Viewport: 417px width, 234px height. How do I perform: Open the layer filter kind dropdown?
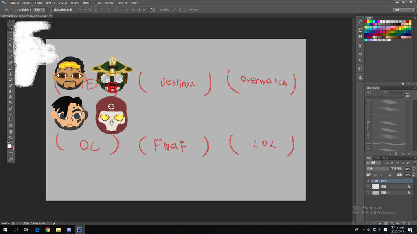coord(374,162)
